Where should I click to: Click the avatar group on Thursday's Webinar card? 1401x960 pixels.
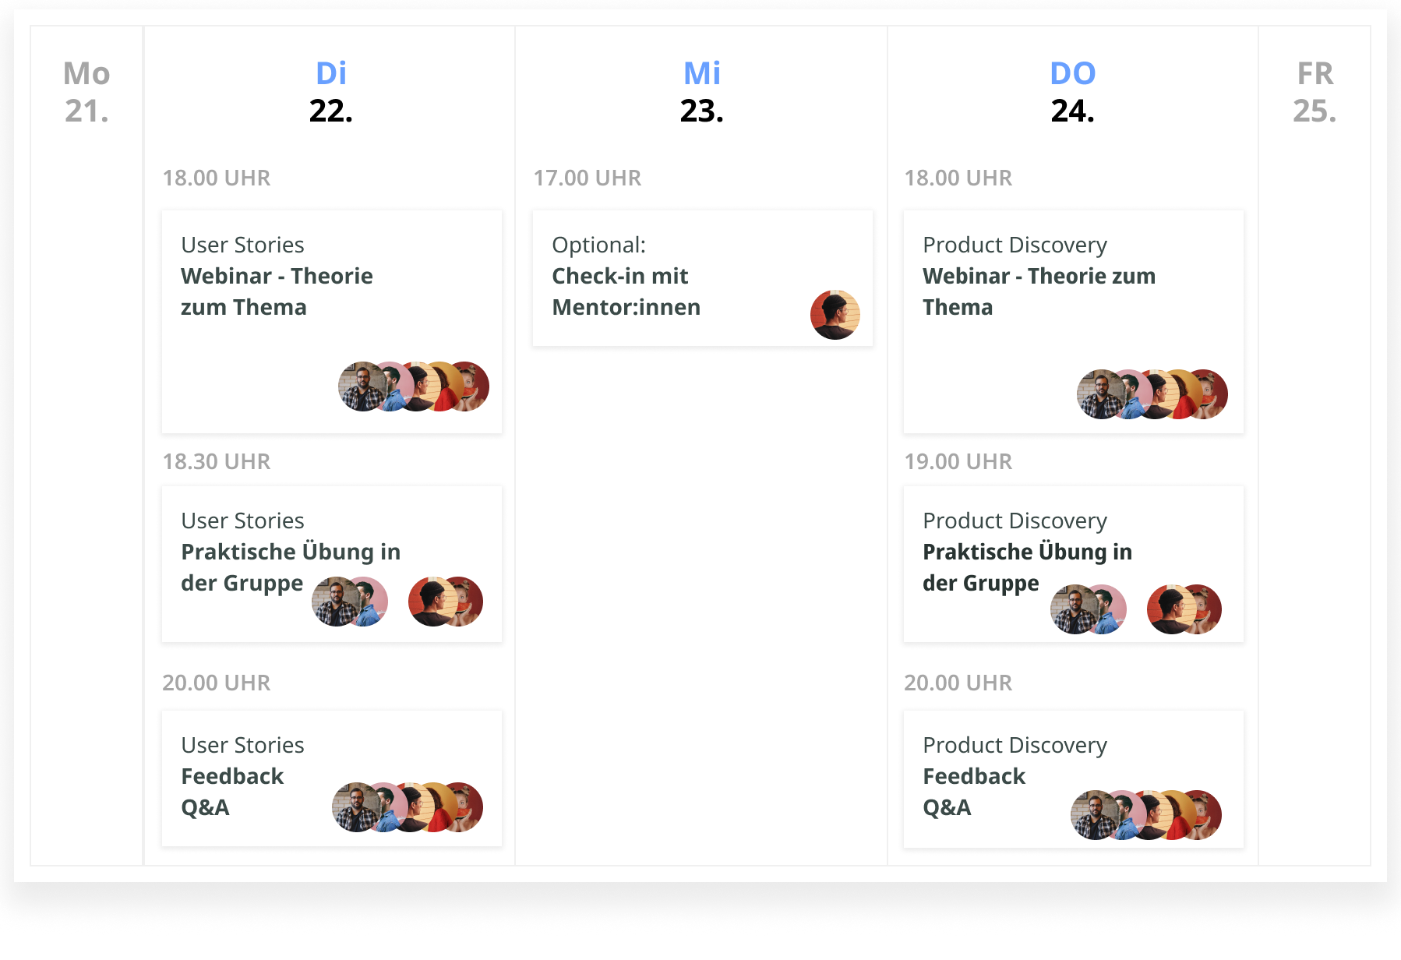[1152, 394]
